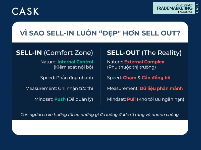Click the red "Cần đồng bộ" phrase

156,78
